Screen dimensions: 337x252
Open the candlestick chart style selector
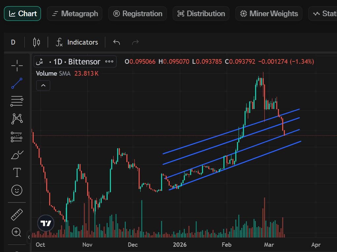[x=37, y=42]
